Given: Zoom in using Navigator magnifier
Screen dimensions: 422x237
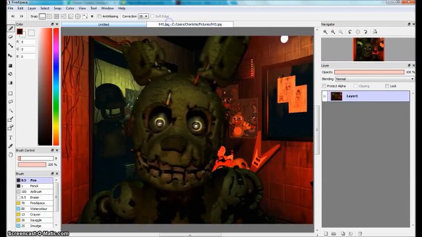Looking at the screenshot, I should pos(325,32).
